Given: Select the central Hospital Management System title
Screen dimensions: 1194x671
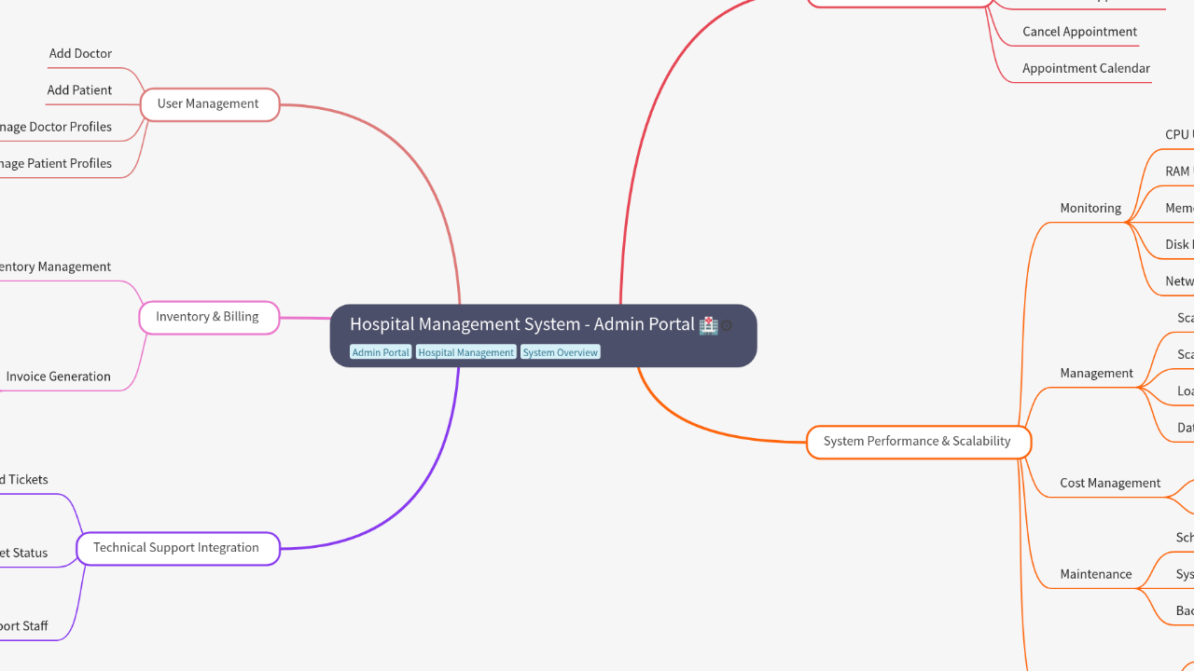Looking at the screenshot, I should click(x=521, y=324).
